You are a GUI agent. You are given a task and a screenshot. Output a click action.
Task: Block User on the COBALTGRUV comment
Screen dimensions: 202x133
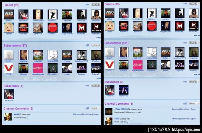[184, 109]
